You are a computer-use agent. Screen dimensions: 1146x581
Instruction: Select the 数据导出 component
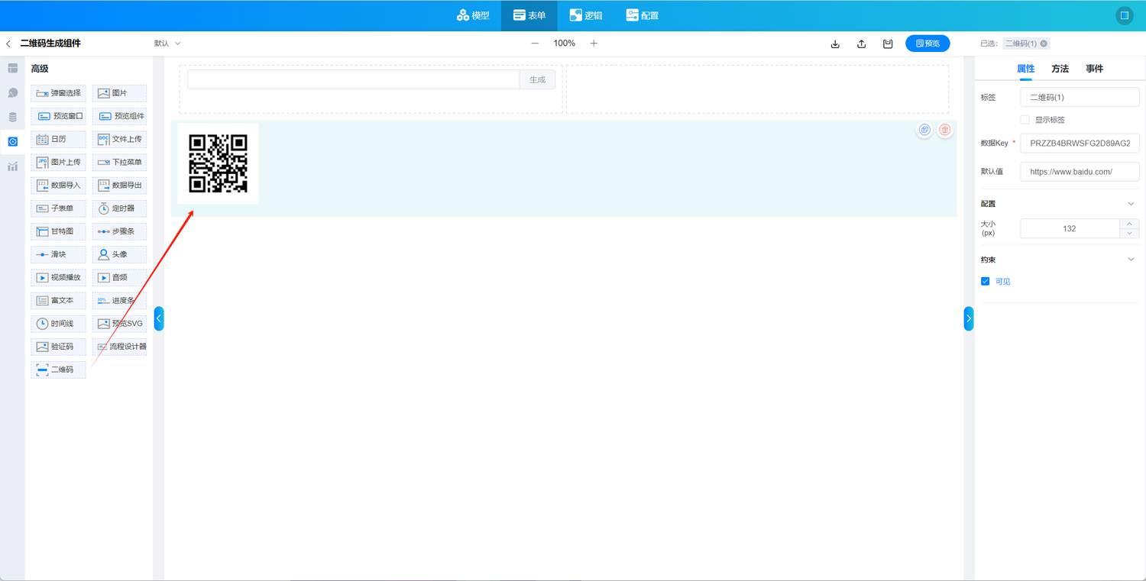tap(119, 186)
